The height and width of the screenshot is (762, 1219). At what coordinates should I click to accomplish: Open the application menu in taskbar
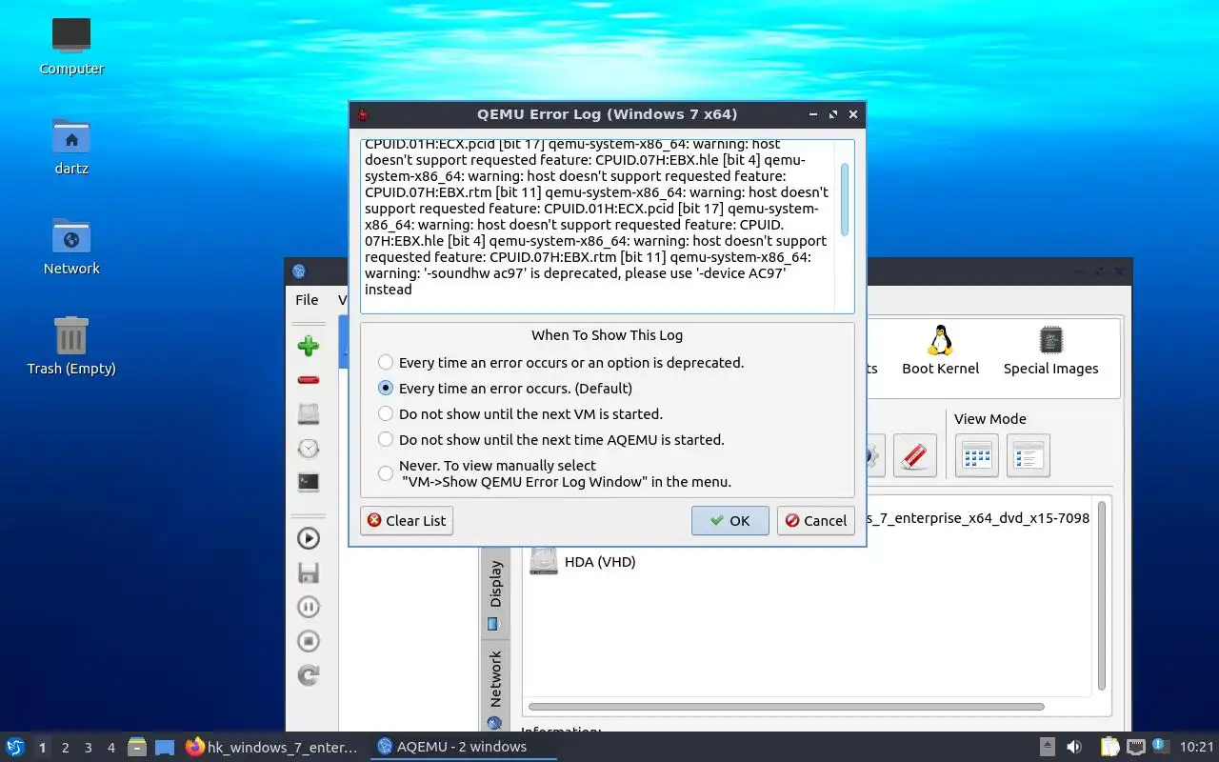click(15, 747)
